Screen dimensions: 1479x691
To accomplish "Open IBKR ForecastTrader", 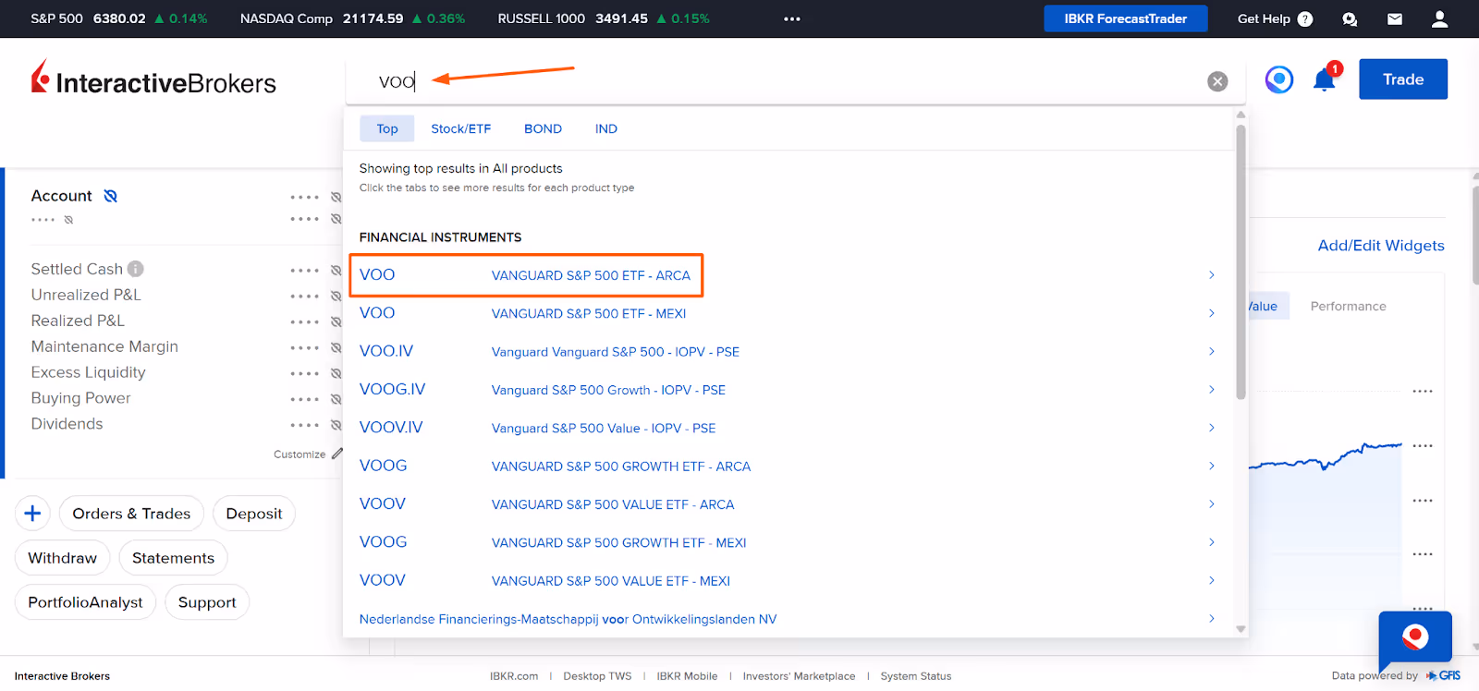I will point(1125,18).
